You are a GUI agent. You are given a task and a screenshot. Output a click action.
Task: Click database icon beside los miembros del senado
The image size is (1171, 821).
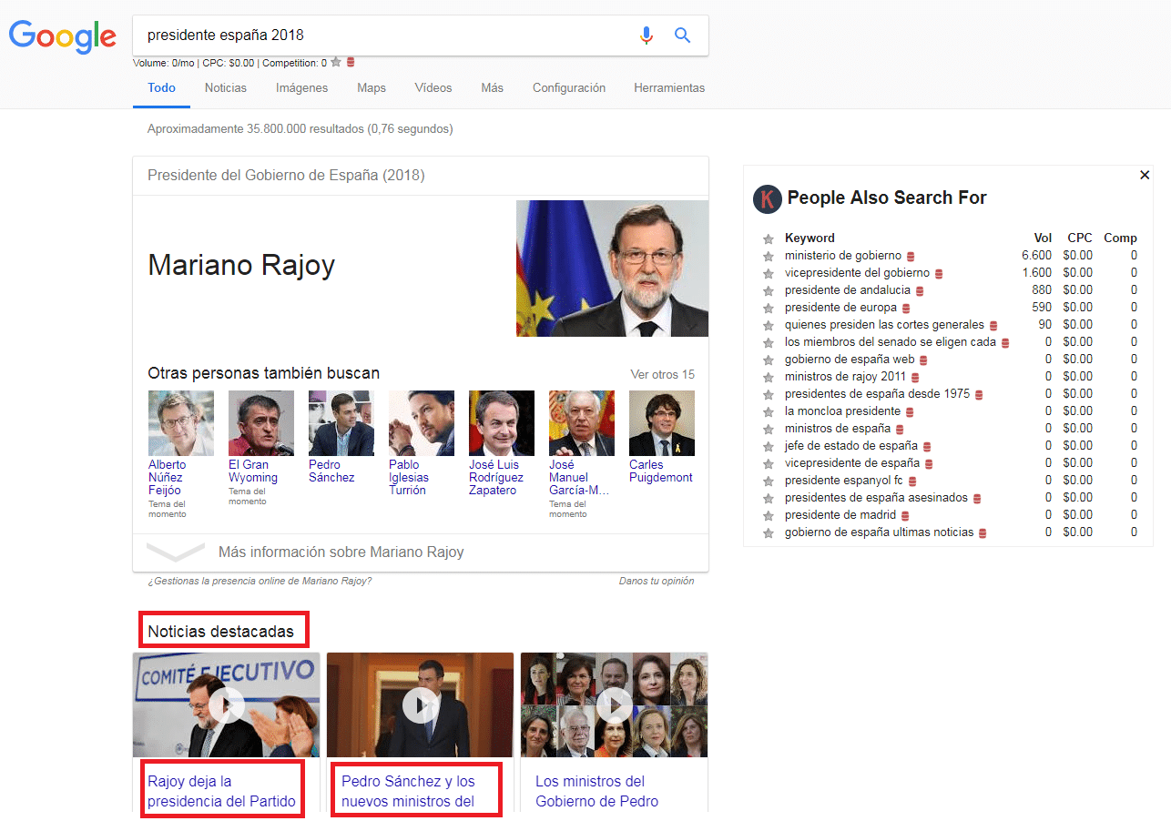(x=1005, y=343)
